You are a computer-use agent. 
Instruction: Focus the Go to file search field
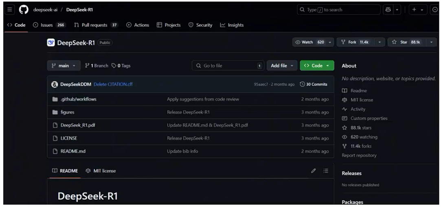[x=228, y=66]
